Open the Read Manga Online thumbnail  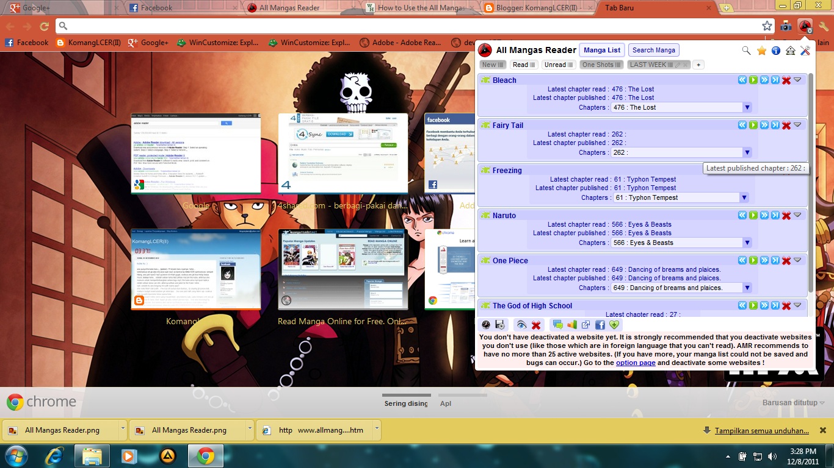343,270
